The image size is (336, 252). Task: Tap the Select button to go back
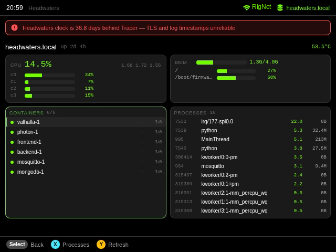tap(17, 244)
